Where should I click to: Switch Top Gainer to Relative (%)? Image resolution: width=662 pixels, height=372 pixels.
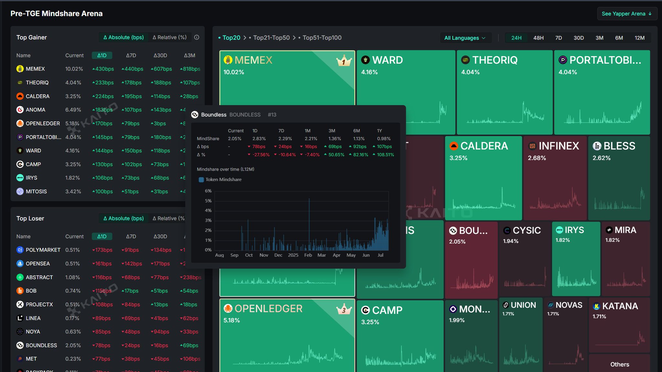point(169,37)
